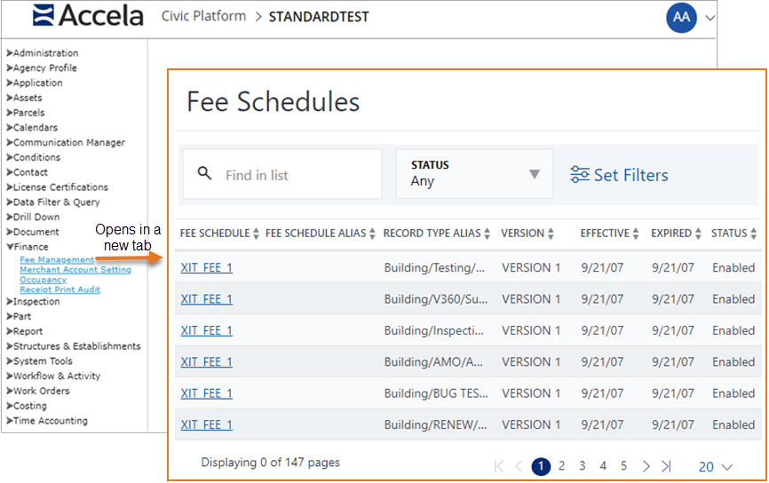This screenshot has height=483, width=769.
Task: Click the Receipt Print Audit link
Action: pyautogui.click(x=59, y=289)
